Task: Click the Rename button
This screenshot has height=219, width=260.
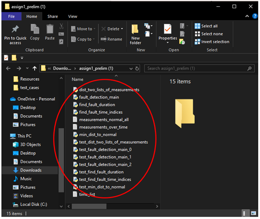Action: [111, 39]
